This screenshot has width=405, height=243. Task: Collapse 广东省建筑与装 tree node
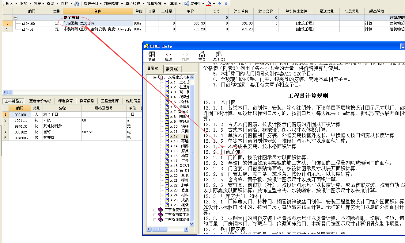155,77
